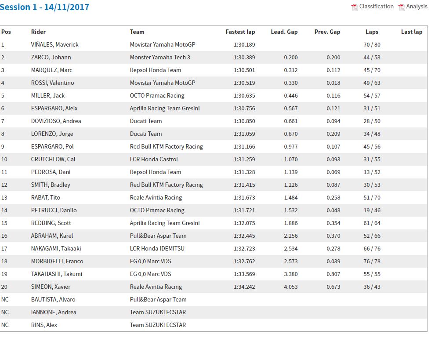Open the Classification PDF link
Image resolution: width=431 pixels, height=338 pixels.
pos(376,7)
